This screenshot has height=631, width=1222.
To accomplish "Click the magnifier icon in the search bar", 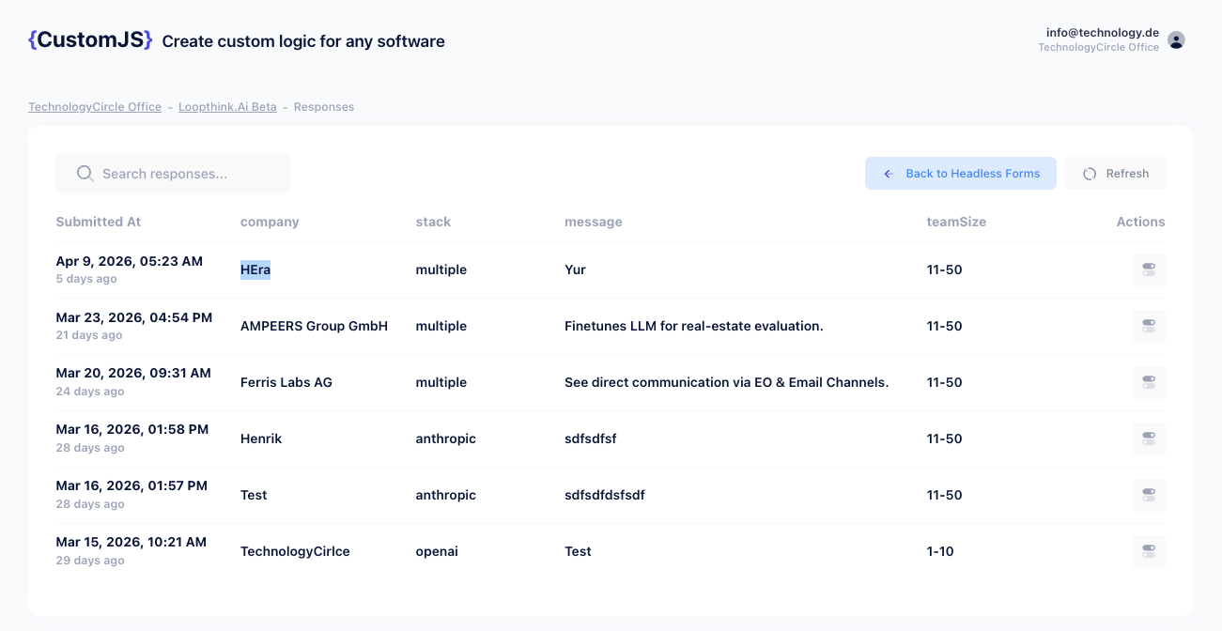I will point(85,173).
